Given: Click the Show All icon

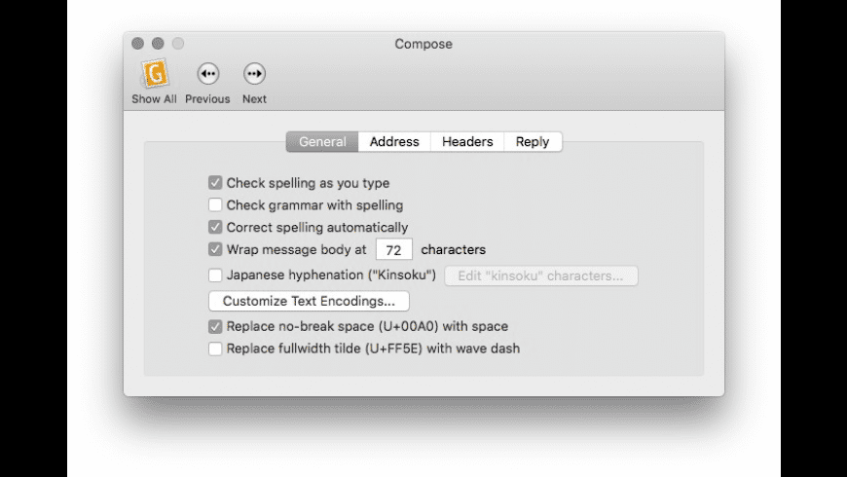Looking at the screenshot, I should (154, 74).
